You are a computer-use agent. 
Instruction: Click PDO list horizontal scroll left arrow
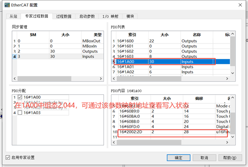(114, 78)
